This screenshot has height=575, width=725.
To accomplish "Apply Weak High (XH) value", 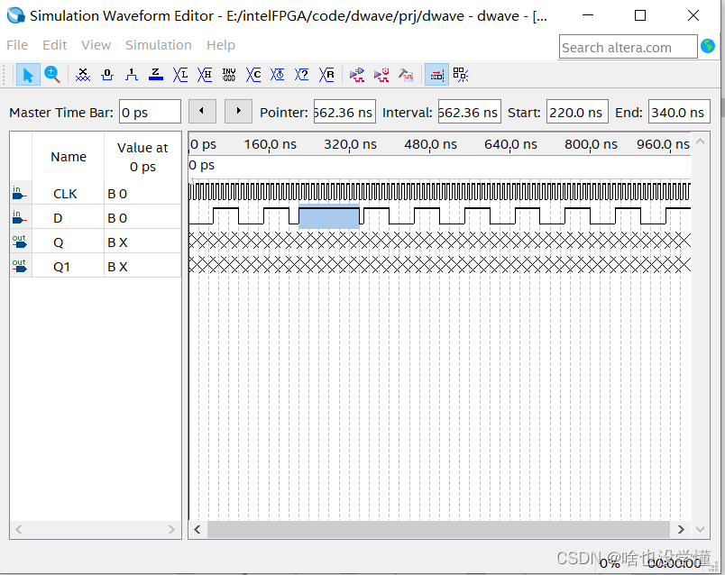I will 205,75.
